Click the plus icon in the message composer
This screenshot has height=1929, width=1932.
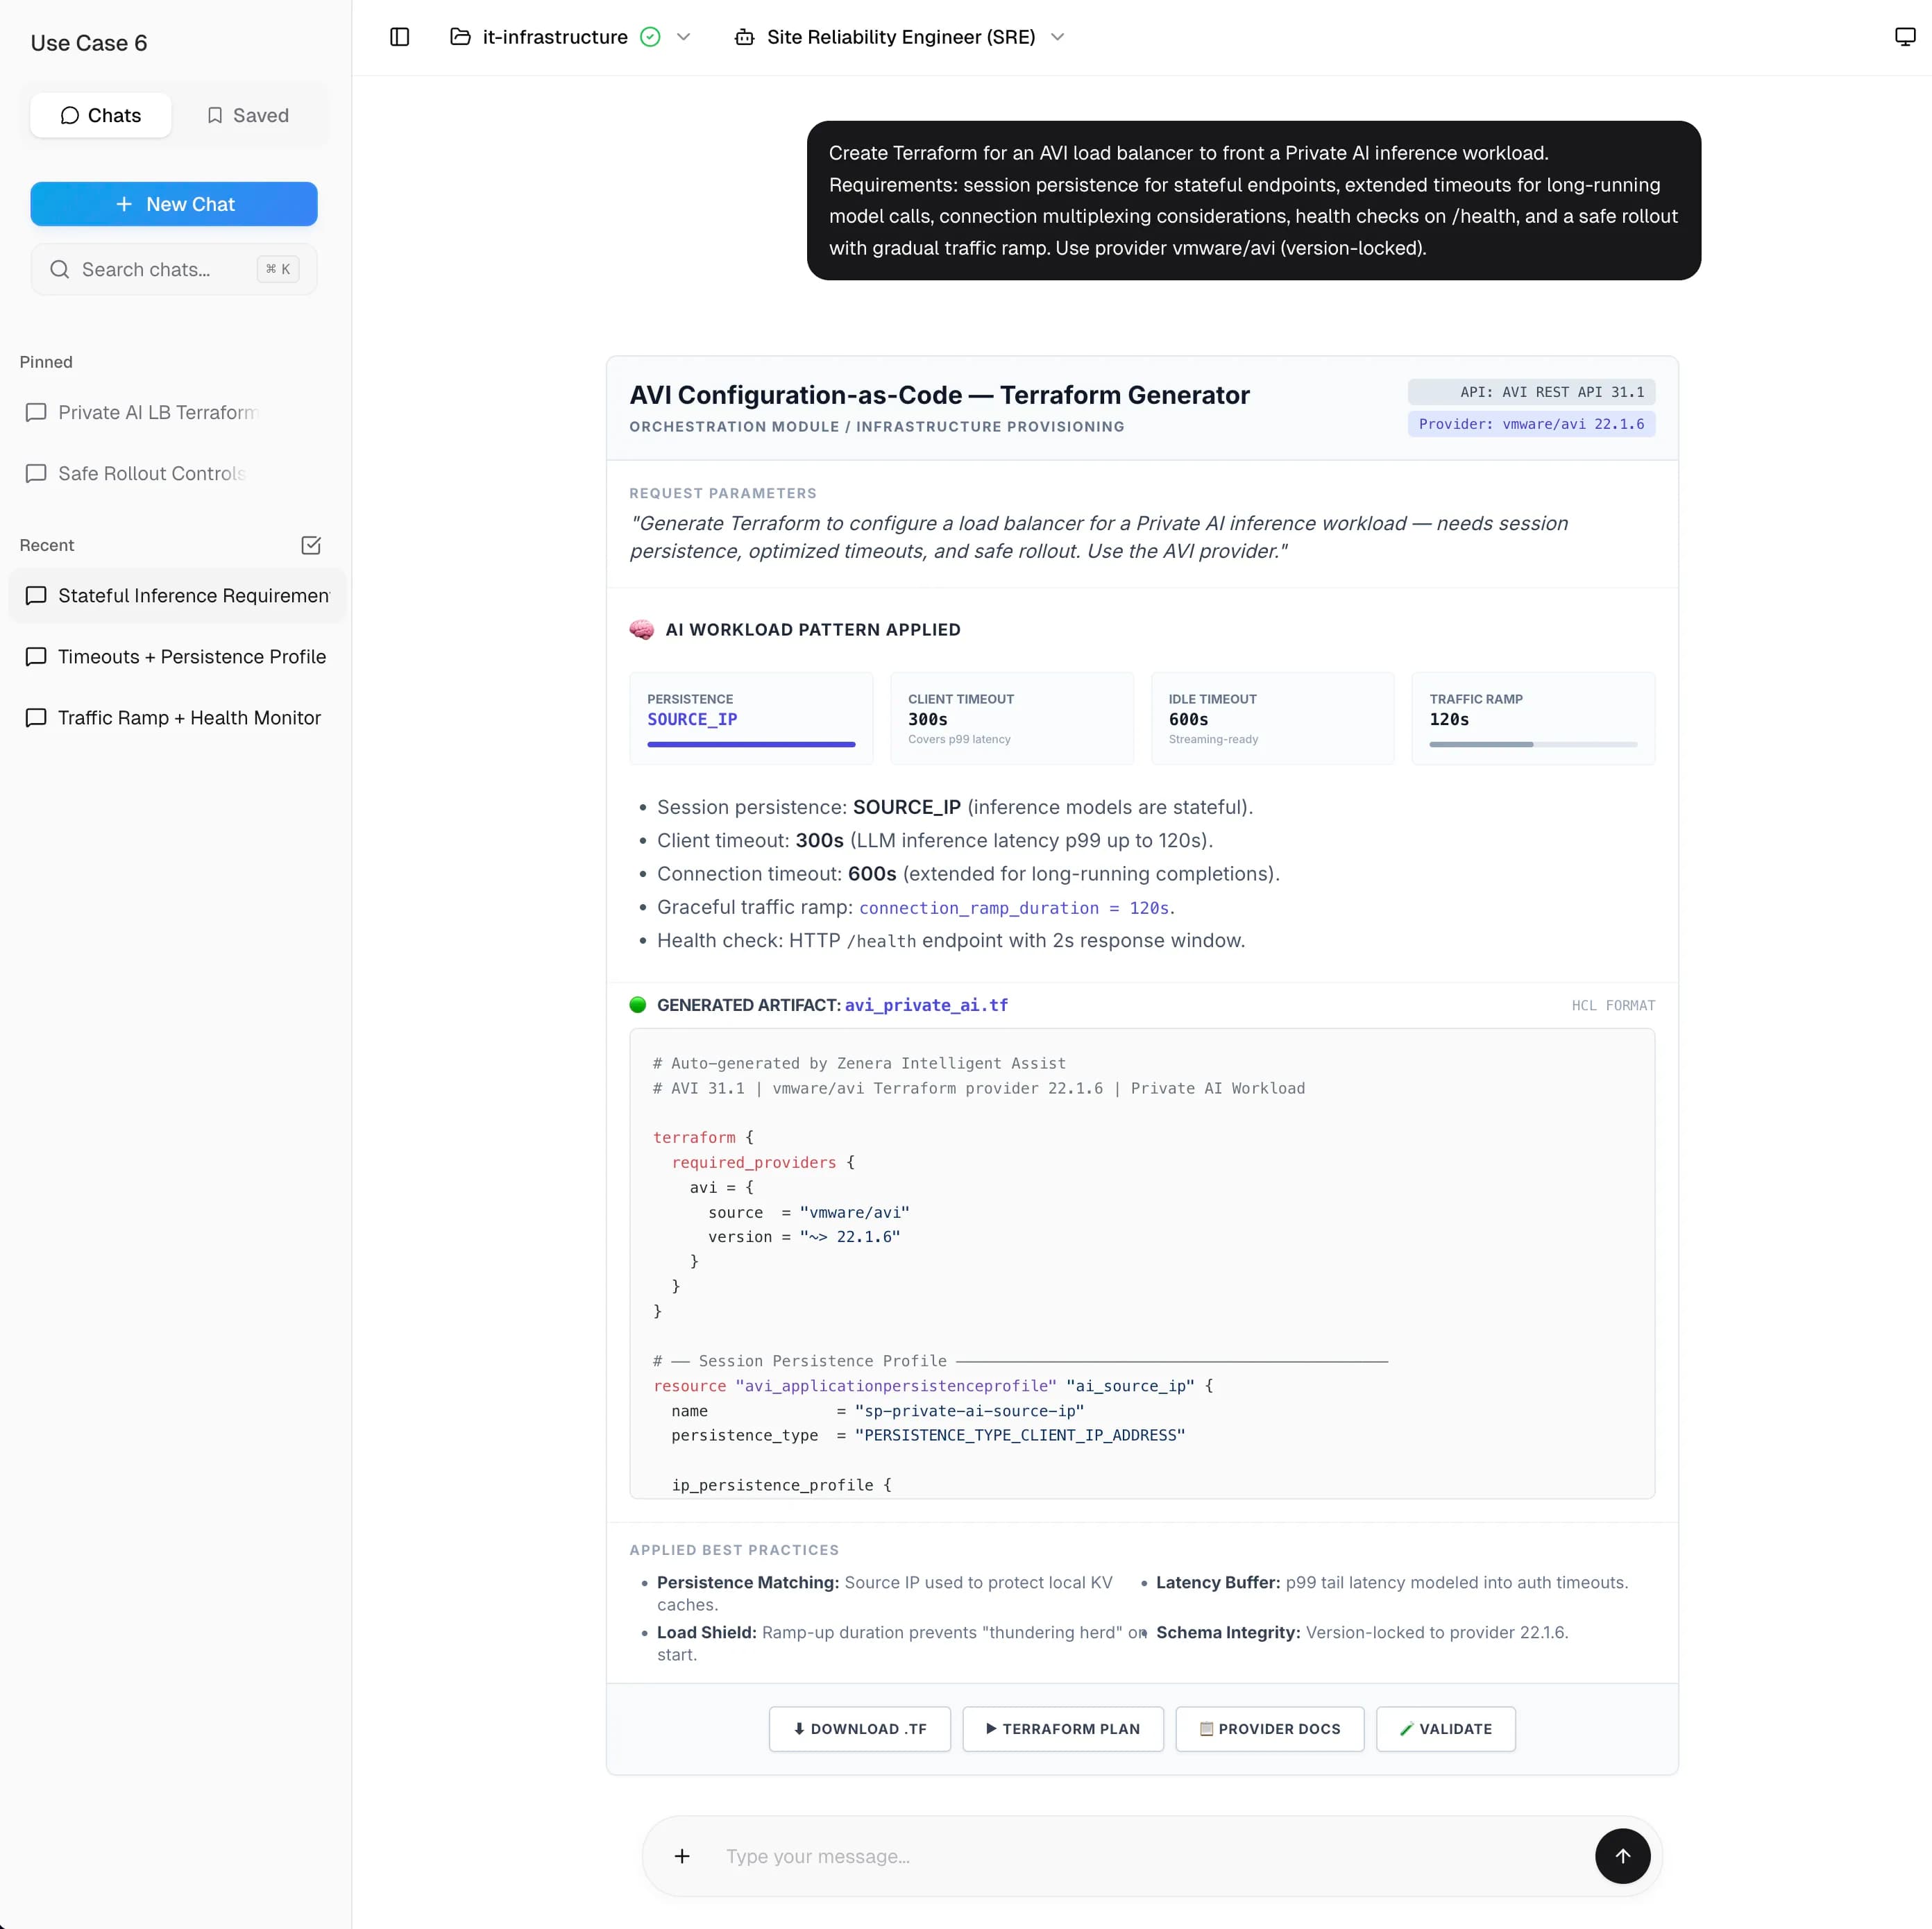[x=682, y=1856]
